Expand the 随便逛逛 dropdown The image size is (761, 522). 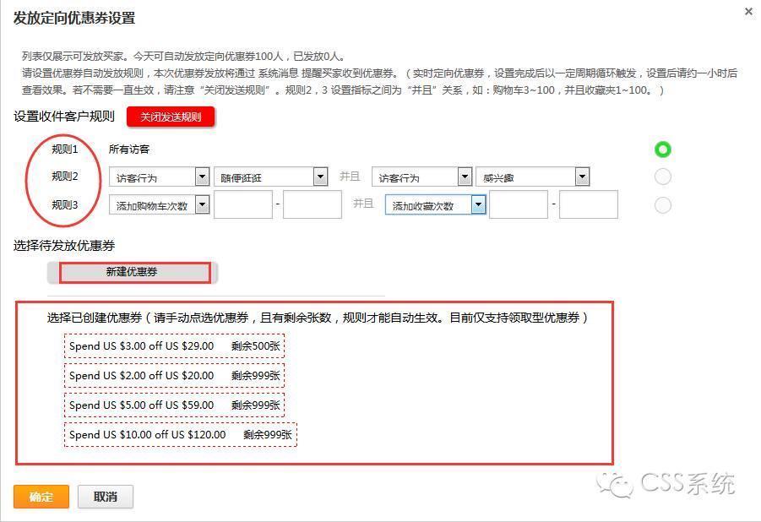coord(270,177)
